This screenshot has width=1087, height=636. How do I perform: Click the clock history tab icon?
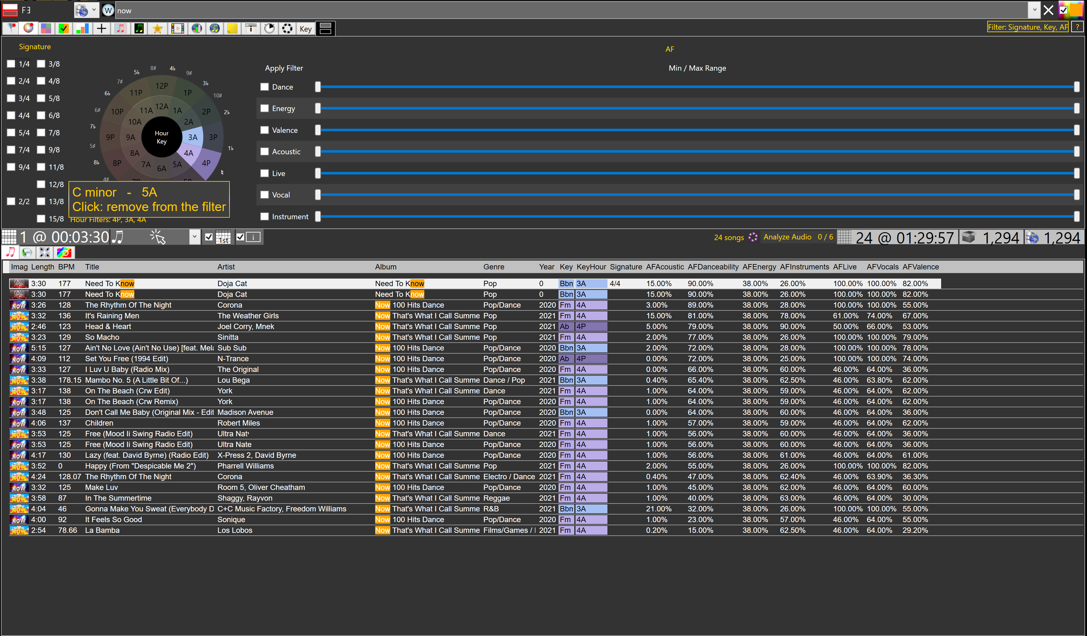[27, 252]
